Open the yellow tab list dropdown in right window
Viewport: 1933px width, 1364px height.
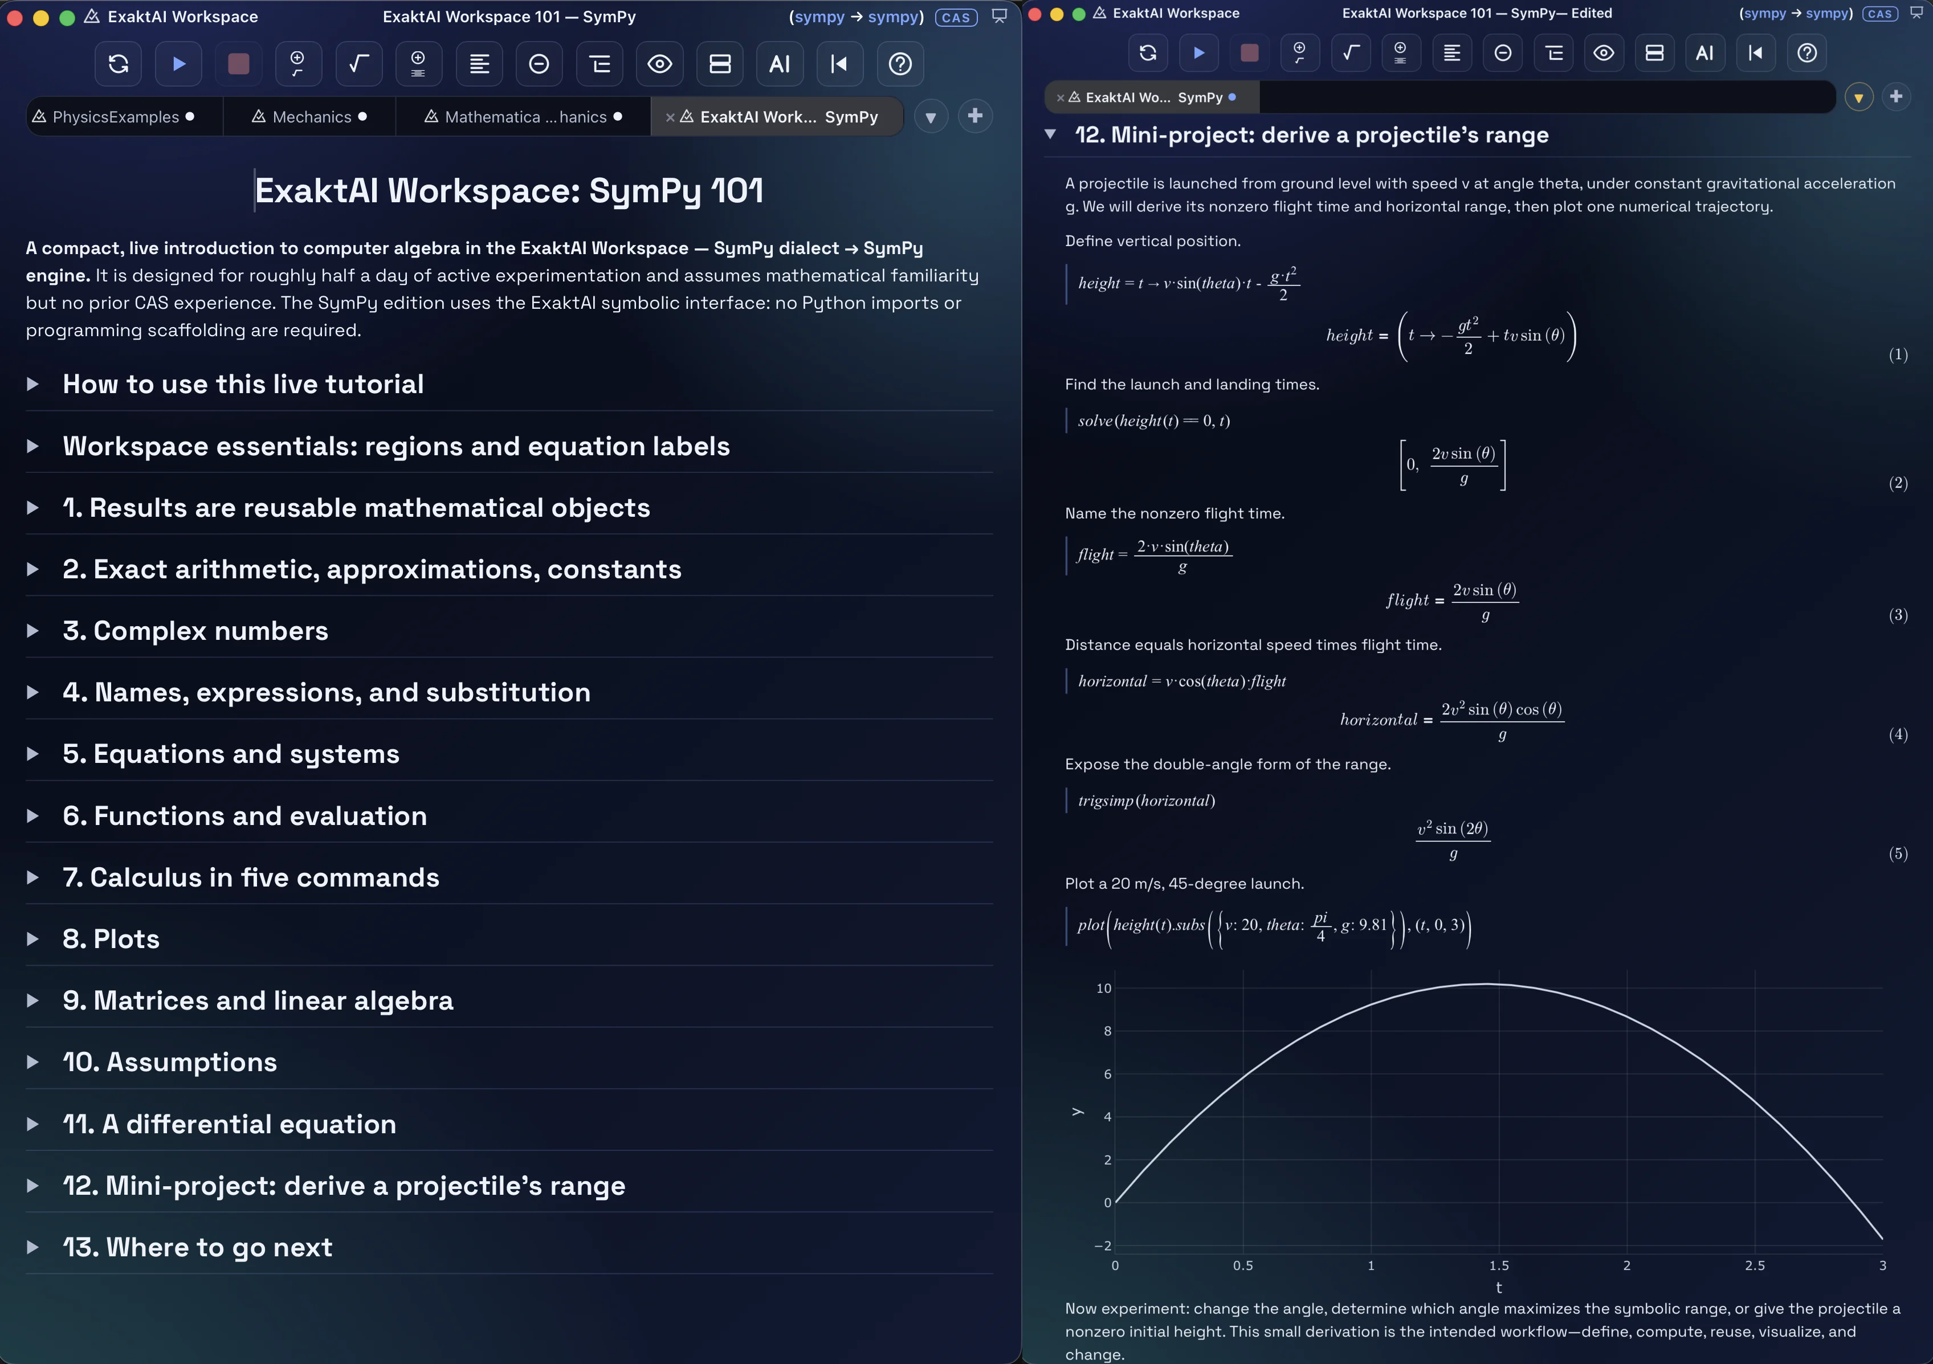1859,97
